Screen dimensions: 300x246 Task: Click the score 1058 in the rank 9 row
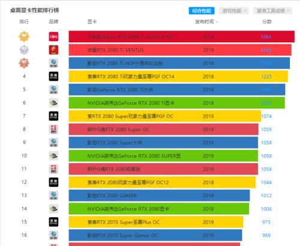pyautogui.click(x=266, y=143)
